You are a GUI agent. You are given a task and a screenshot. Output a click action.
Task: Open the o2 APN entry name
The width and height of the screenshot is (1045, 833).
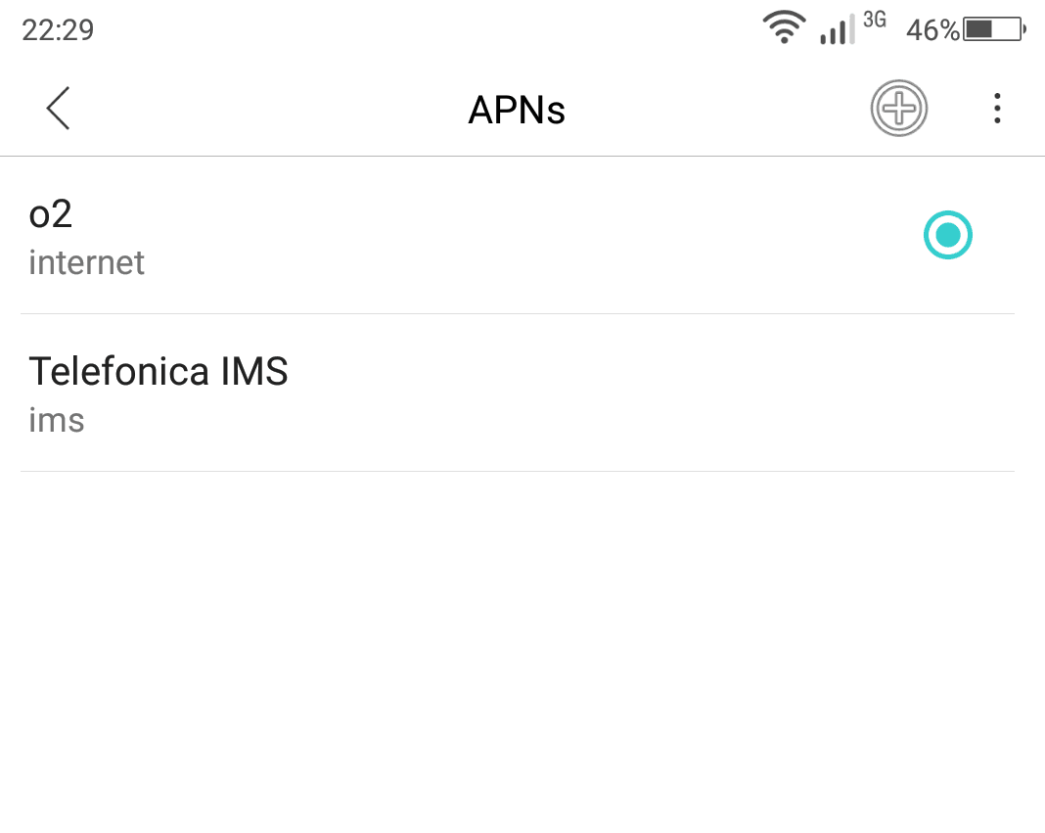[x=50, y=214]
